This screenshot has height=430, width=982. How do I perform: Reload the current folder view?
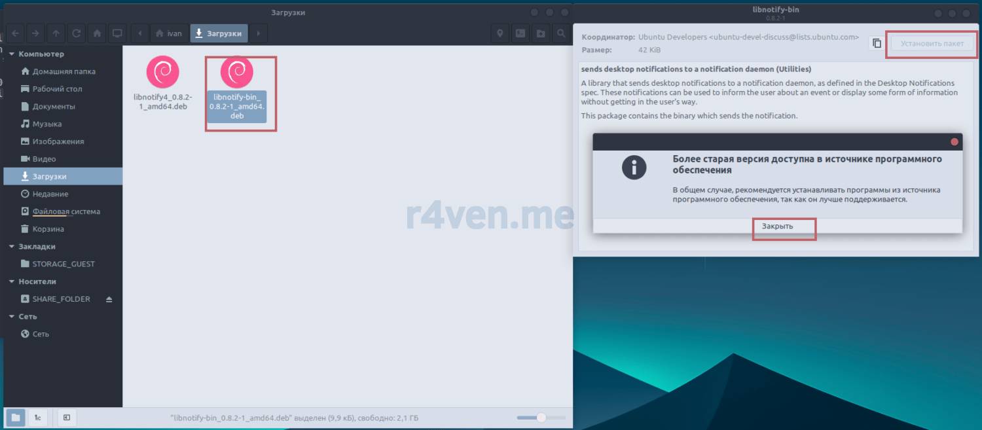[x=77, y=33]
